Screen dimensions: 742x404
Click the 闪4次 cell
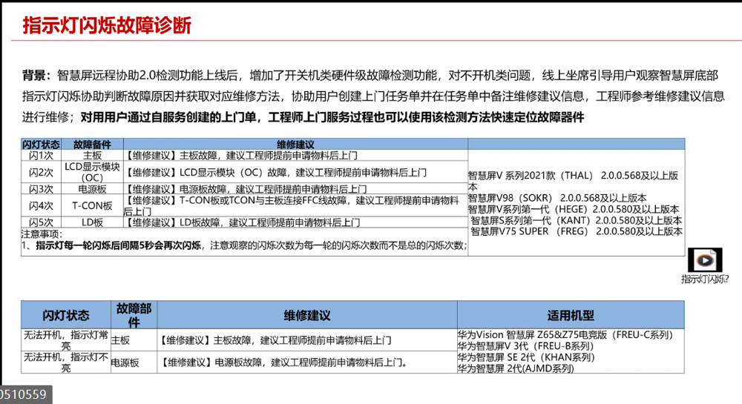[41, 205]
